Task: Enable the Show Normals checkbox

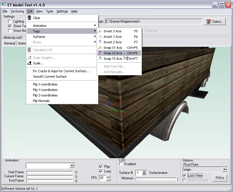Action: pyautogui.click(x=10, y=31)
